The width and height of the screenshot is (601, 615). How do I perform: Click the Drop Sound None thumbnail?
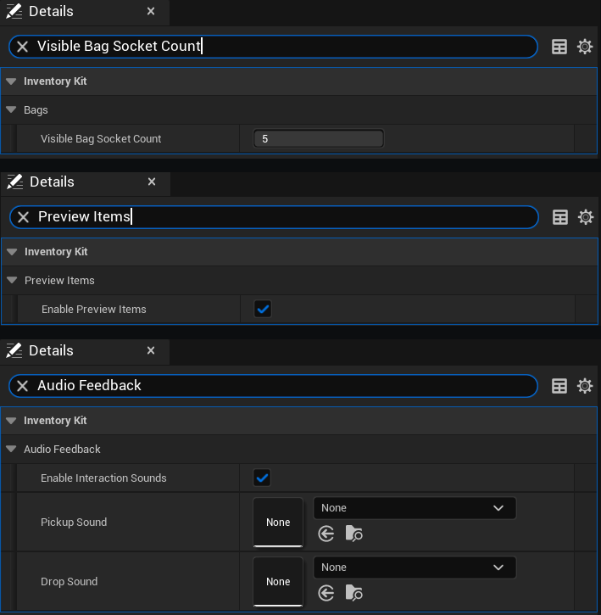[x=278, y=581]
